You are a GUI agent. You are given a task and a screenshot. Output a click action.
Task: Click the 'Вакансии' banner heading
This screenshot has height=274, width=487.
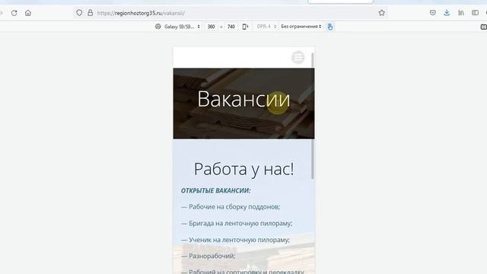[243, 99]
